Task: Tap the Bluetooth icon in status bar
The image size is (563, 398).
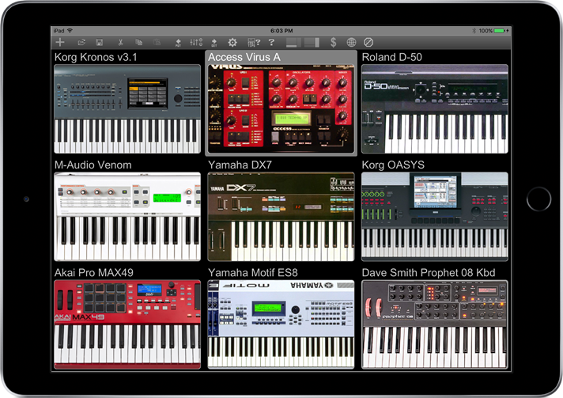Action: 474,31
